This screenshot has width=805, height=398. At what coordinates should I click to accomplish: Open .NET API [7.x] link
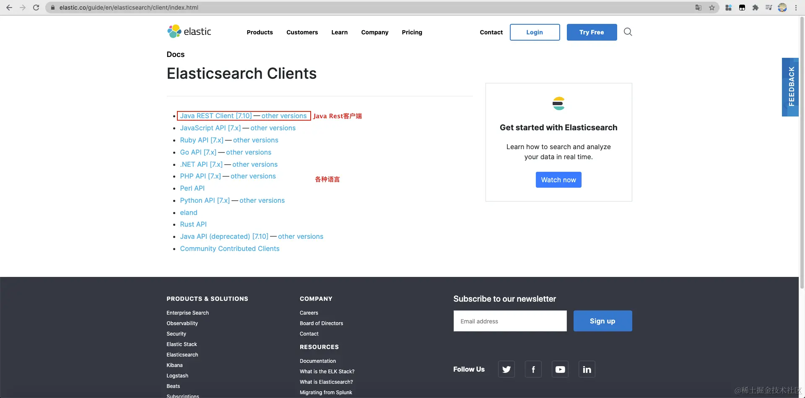pos(201,165)
